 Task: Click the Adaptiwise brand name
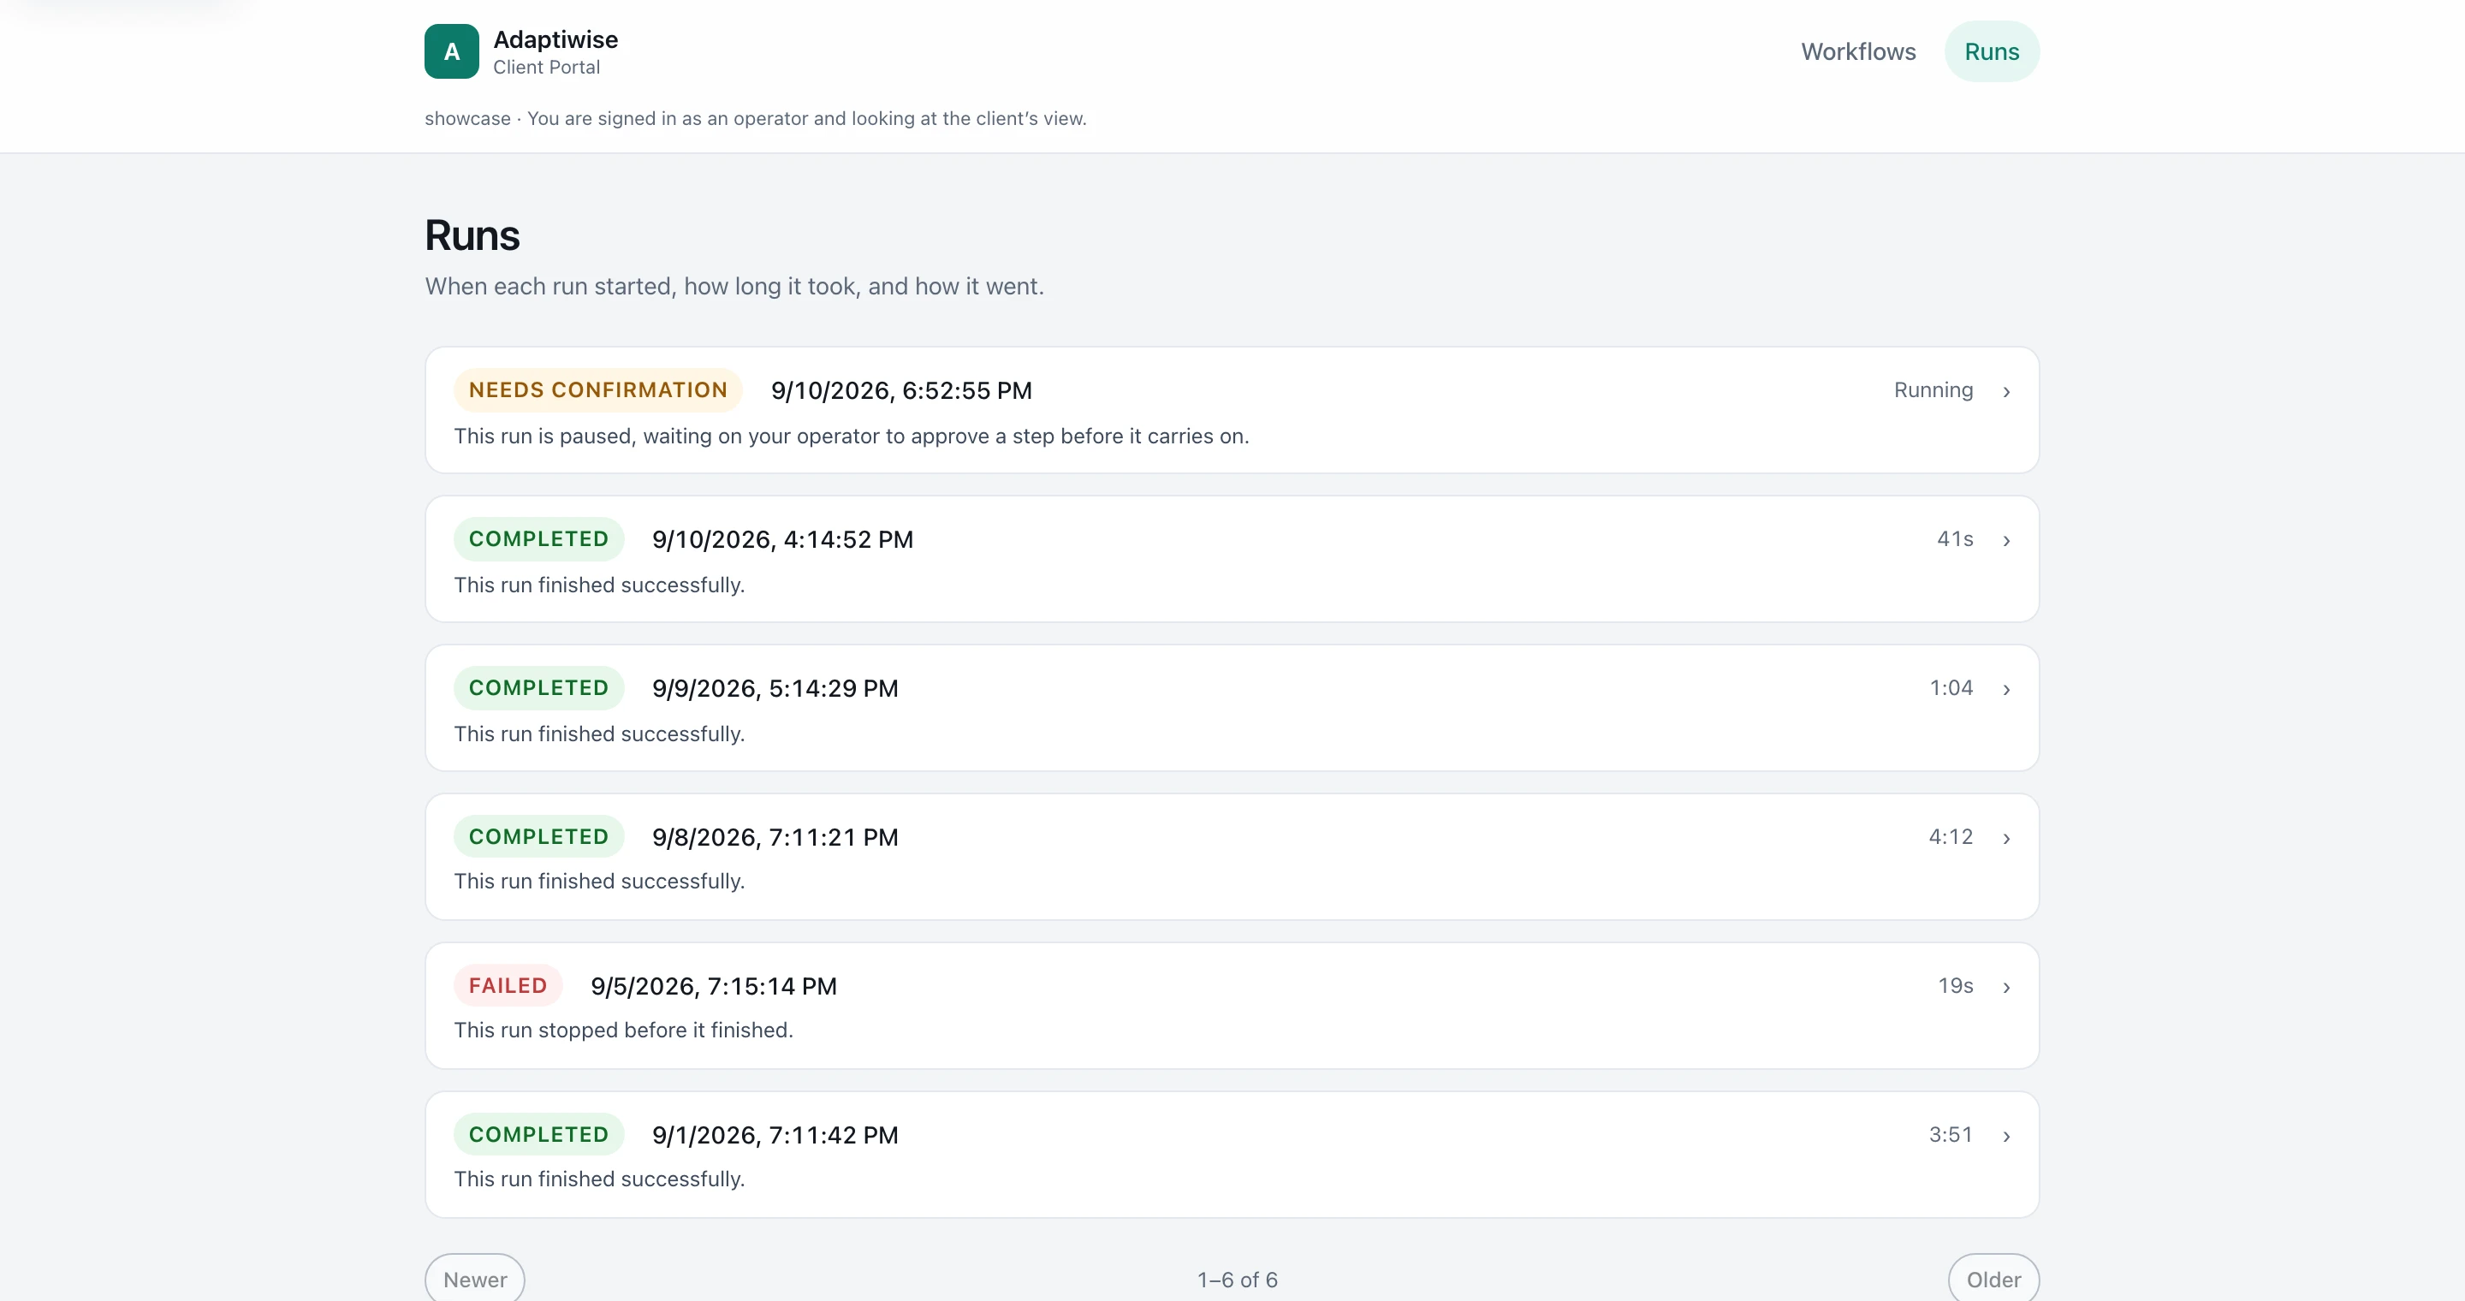(556, 39)
